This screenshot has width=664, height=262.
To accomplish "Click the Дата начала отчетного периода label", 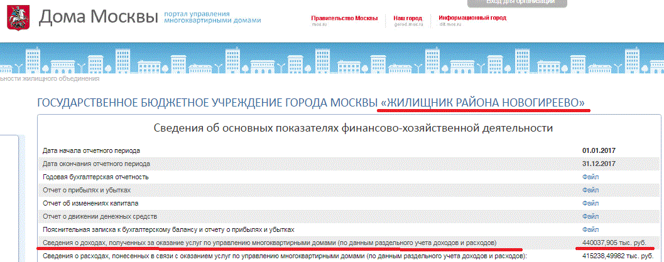I will pyautogui.click(x=91, y=150).
